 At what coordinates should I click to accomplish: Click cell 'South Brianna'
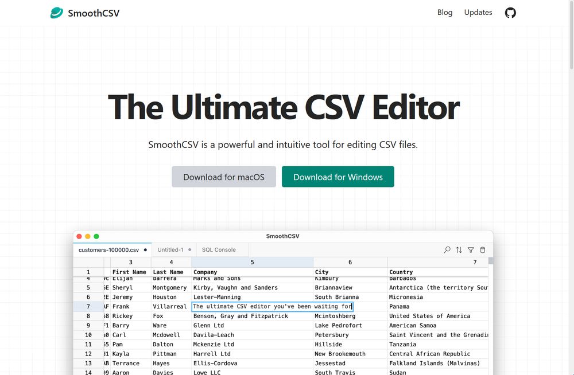(350, 297)
